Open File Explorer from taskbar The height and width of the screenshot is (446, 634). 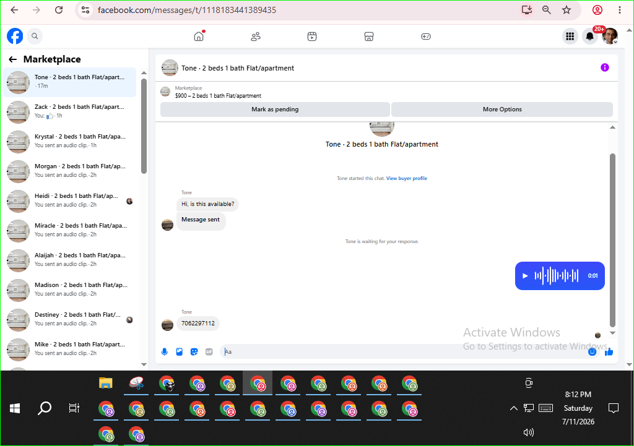pos(106,383)
